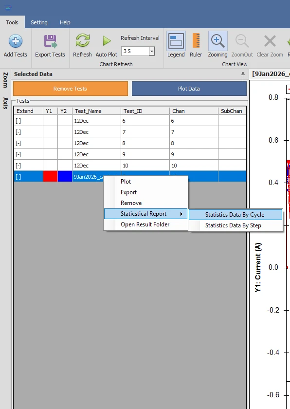Viewport: 290px width, 409px height.
Task: Pin the Selected Data panel
Action: click(243, 74)
